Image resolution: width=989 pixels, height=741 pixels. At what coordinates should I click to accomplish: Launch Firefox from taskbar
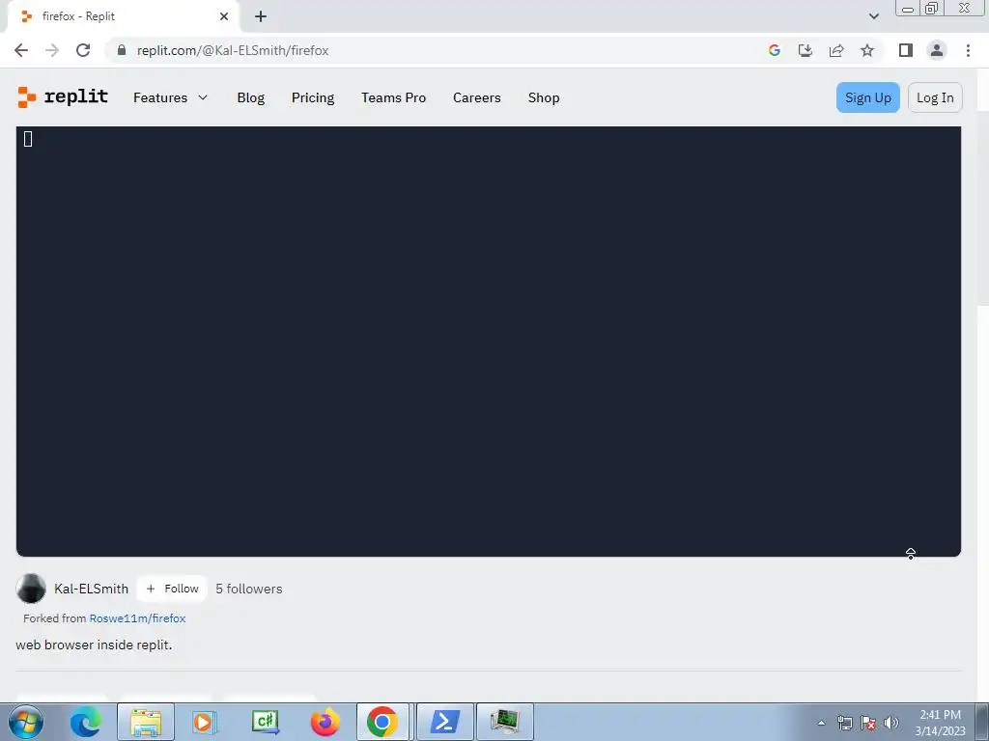[325, 722]
